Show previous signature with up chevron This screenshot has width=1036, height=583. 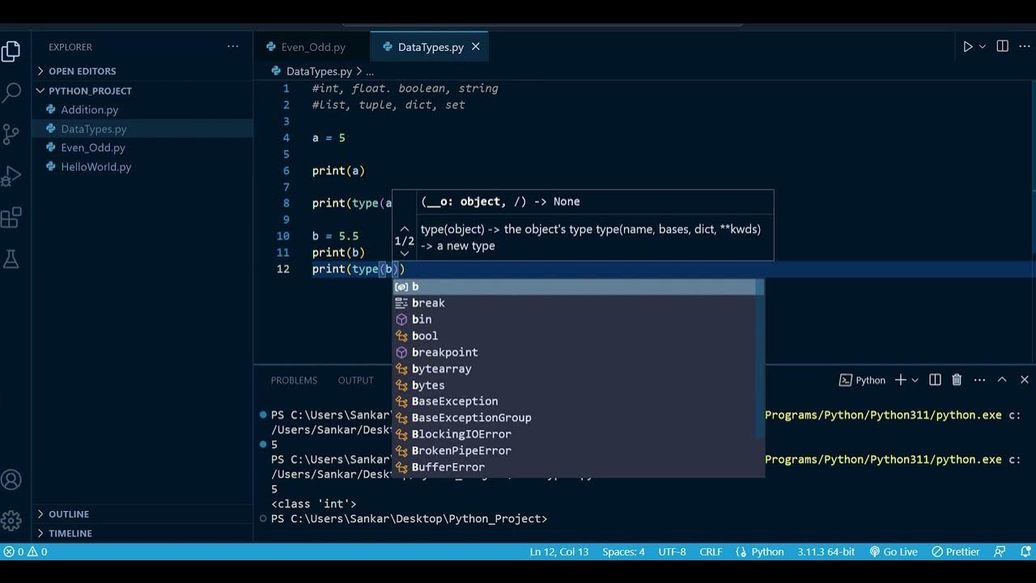click(405, 229)
